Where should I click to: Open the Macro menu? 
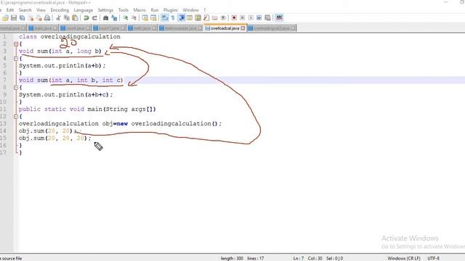click(139, 9)
